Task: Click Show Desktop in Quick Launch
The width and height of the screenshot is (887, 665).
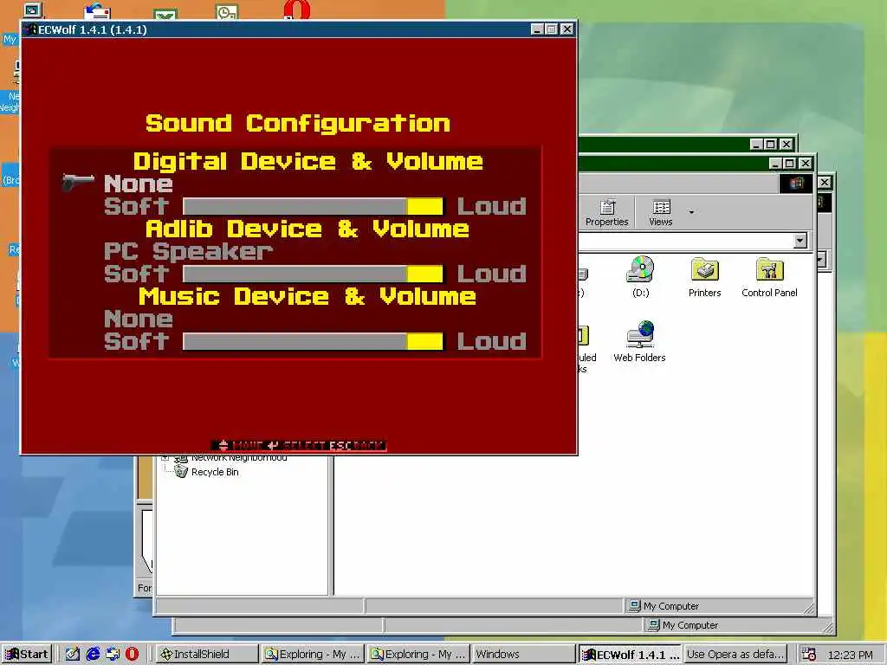Action: pos(72,655)
